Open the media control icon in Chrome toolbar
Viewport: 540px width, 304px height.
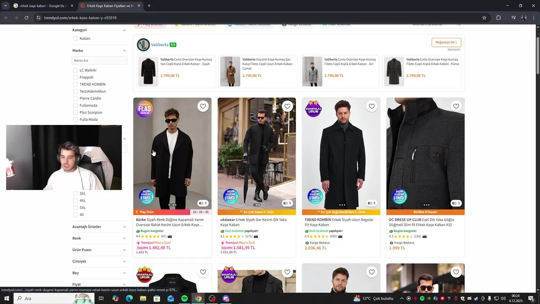(x=513, y=18)
